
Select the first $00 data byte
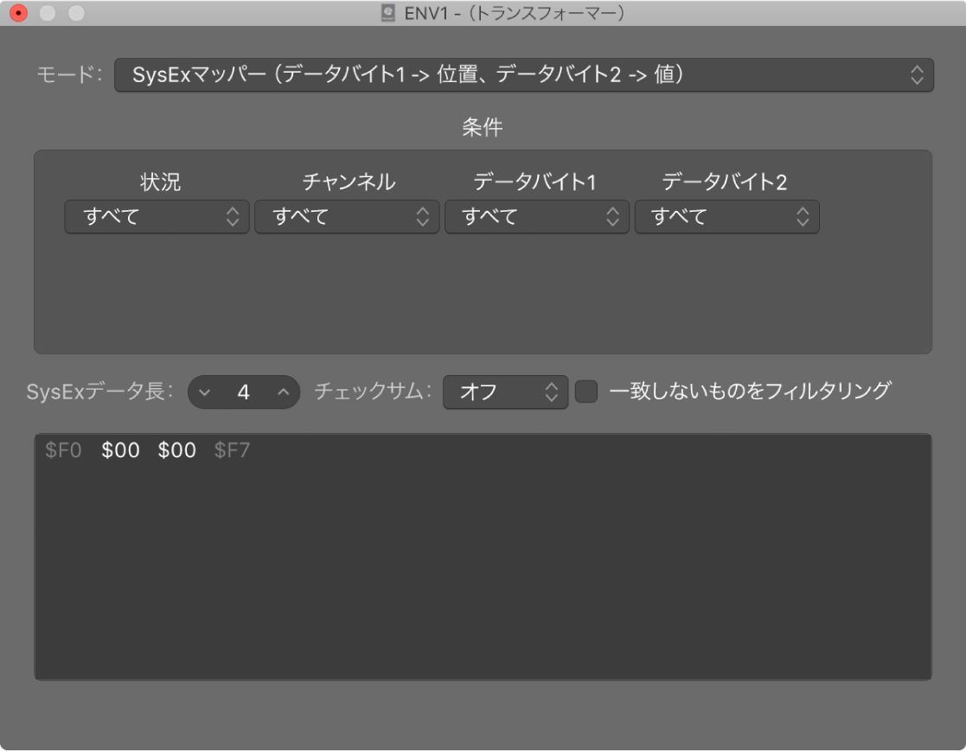pyautogui.click(x=121, y=450)
